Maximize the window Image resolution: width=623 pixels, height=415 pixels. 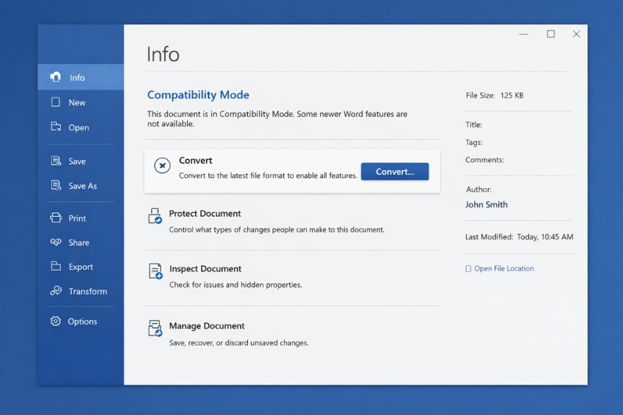550,34
